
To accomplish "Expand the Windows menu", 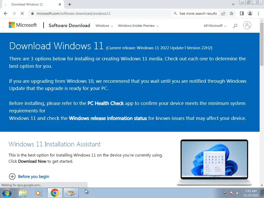I will [104, 26].
